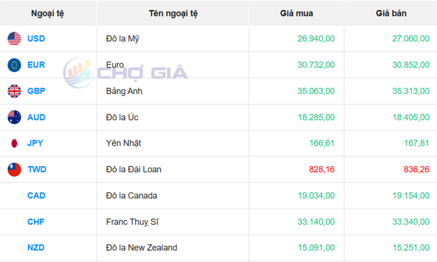Sort by the Giá mua column header

pos(297,13)
